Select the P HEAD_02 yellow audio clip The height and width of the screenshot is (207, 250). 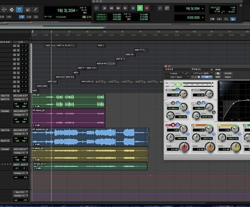(x=90, y=154)
